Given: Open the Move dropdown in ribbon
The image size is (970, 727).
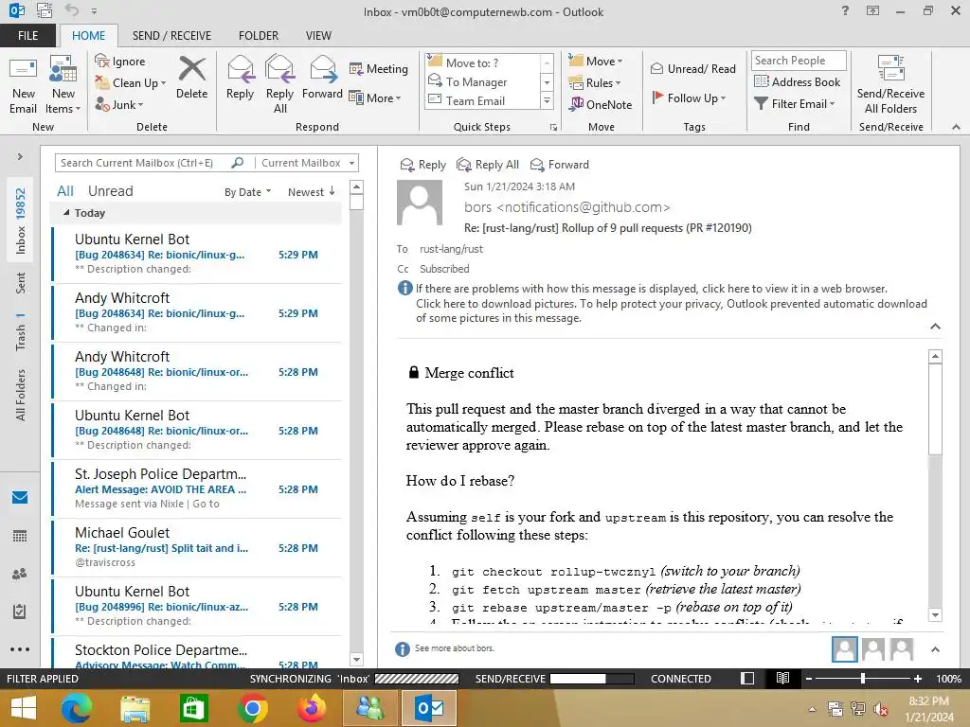Looking at the screenshot, I should (x=596, y=62).
